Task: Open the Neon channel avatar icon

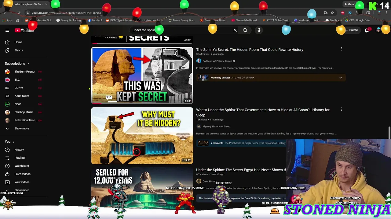Action: (7, 104)
